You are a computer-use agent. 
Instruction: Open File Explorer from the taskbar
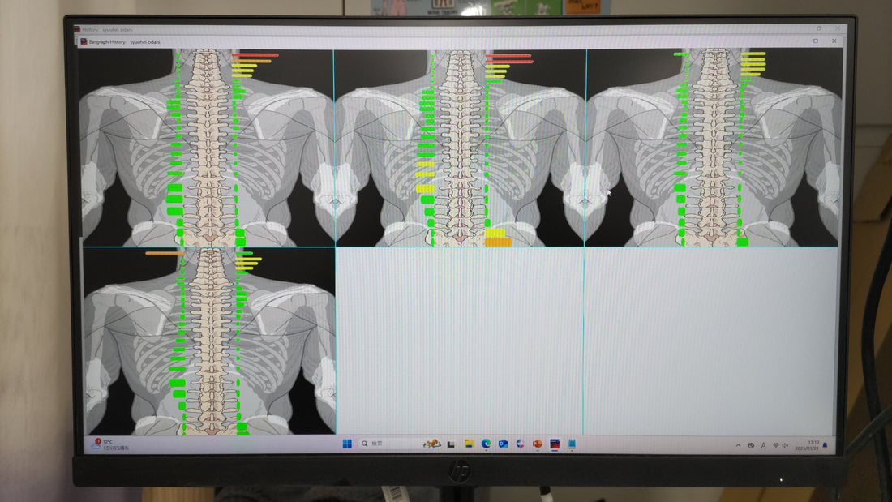[469, 444]
